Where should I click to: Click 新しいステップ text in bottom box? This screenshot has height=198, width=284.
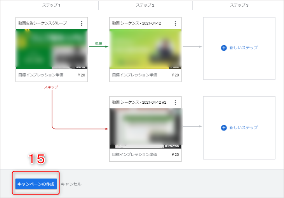[x=244, y=127]
